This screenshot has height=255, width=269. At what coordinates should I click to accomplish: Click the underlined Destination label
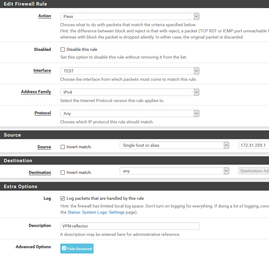coord(40,173)
